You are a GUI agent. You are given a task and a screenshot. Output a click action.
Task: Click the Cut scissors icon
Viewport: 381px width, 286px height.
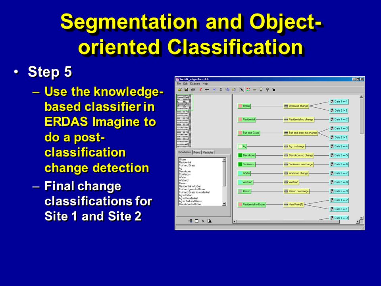tap(221, 90)
